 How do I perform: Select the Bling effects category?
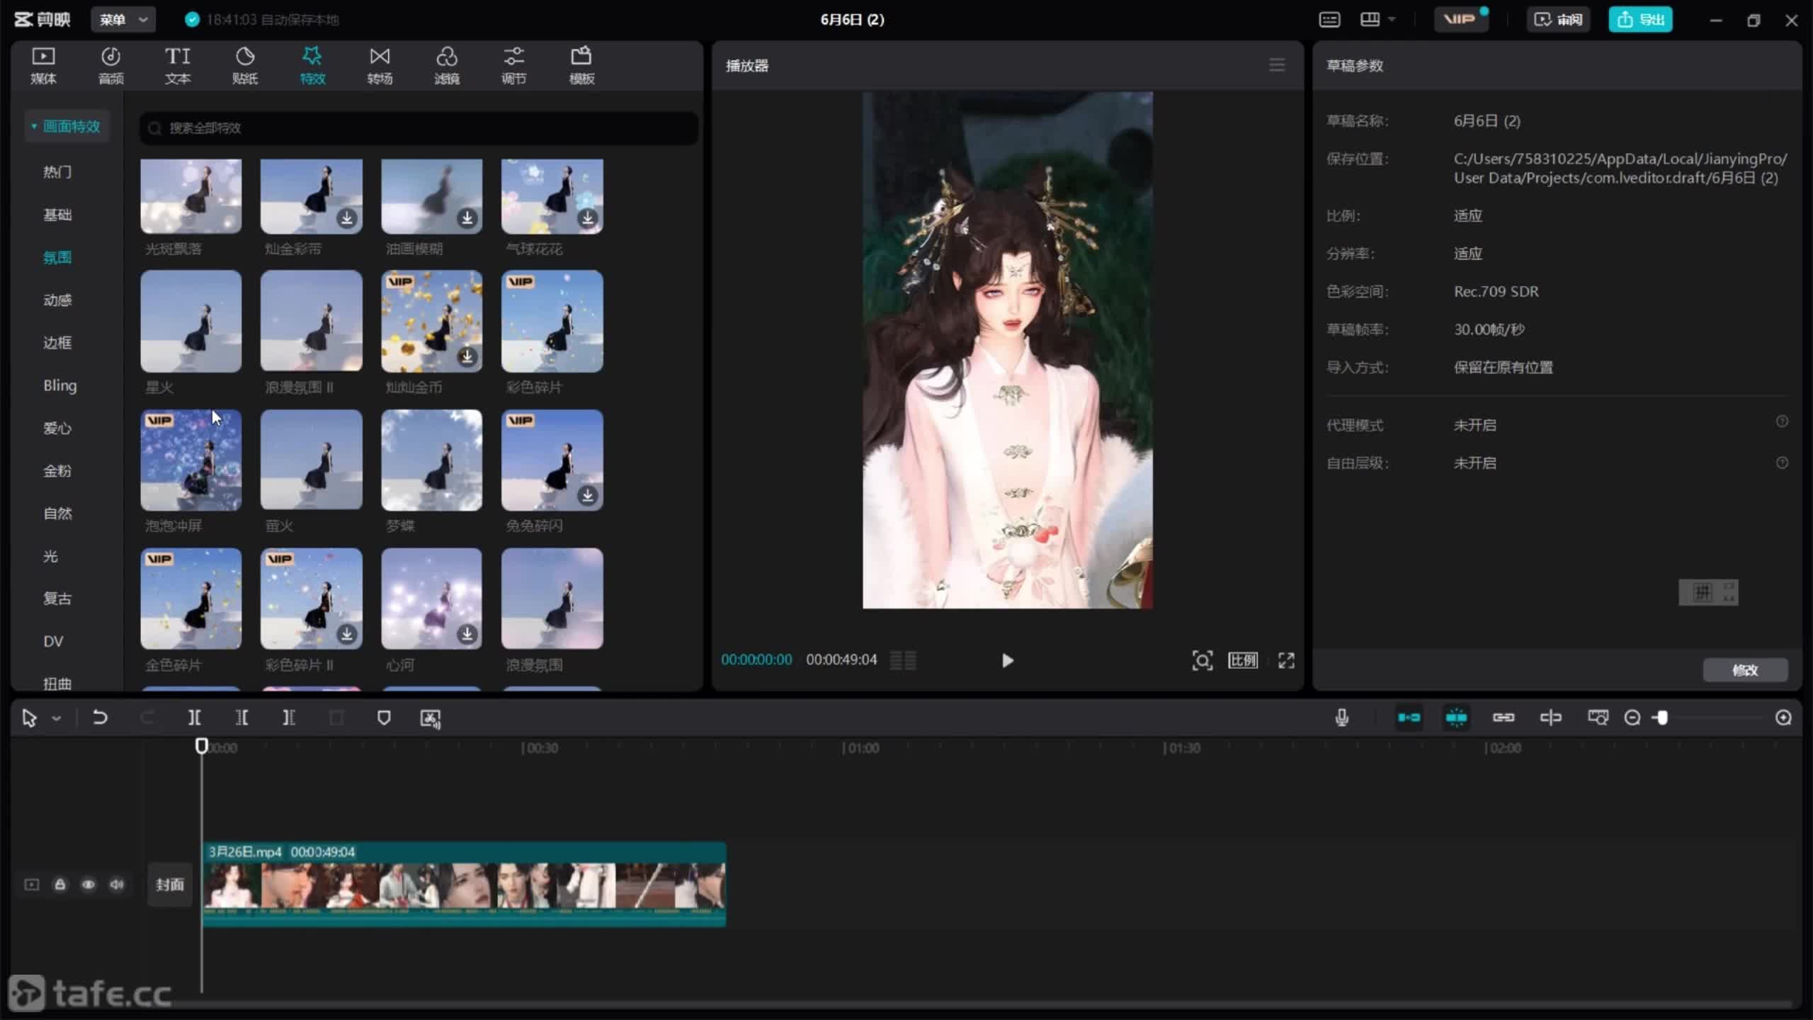(60, 385)
